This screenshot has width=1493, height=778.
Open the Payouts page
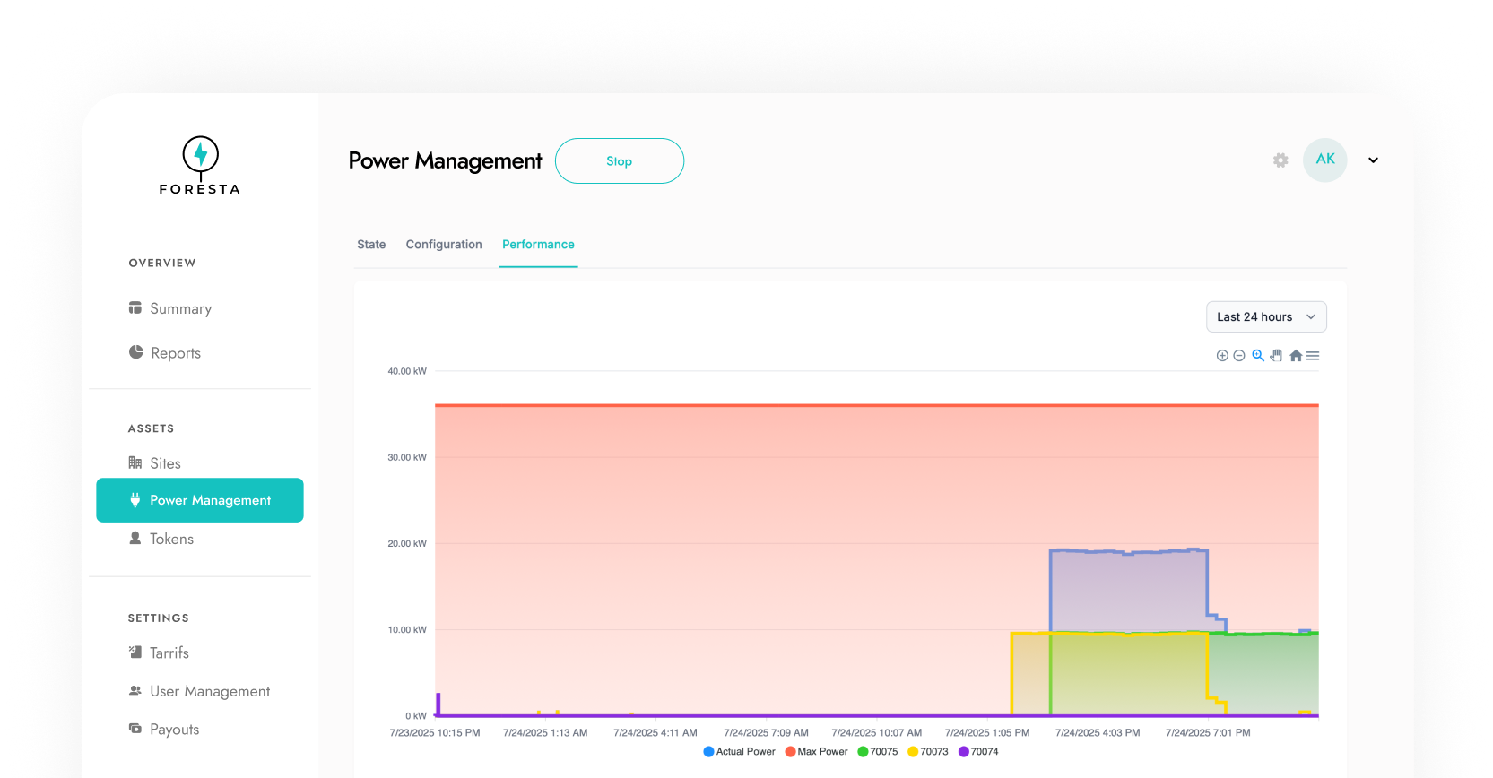[175, 730]
